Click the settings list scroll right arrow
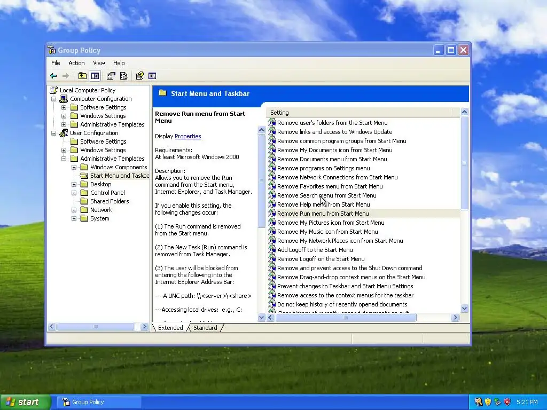This screenshot has height=410, width=547. click(x=455, y=318)
